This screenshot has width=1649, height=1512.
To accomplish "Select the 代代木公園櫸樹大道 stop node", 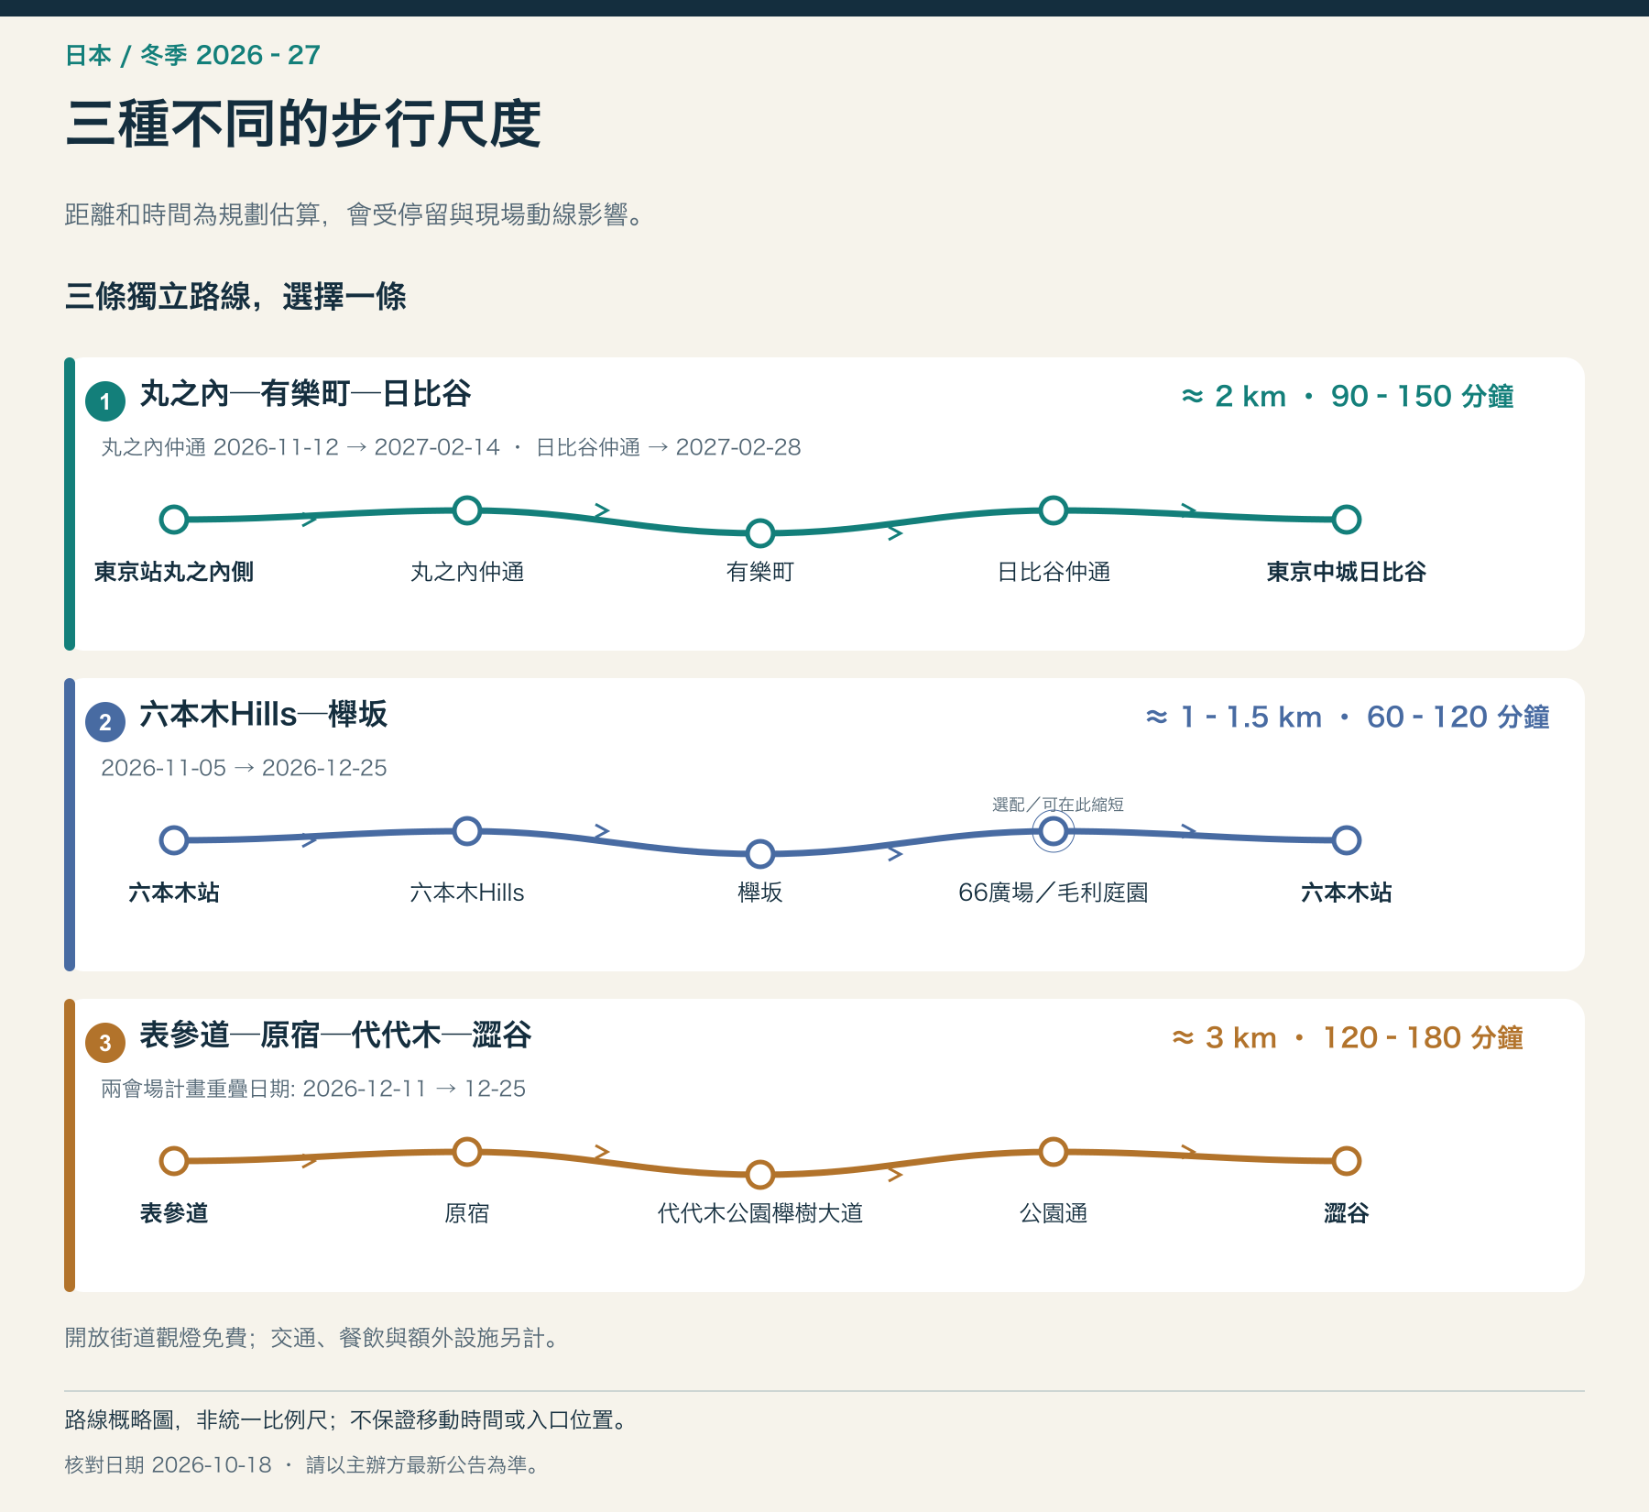I will (x=760, y=1174).
